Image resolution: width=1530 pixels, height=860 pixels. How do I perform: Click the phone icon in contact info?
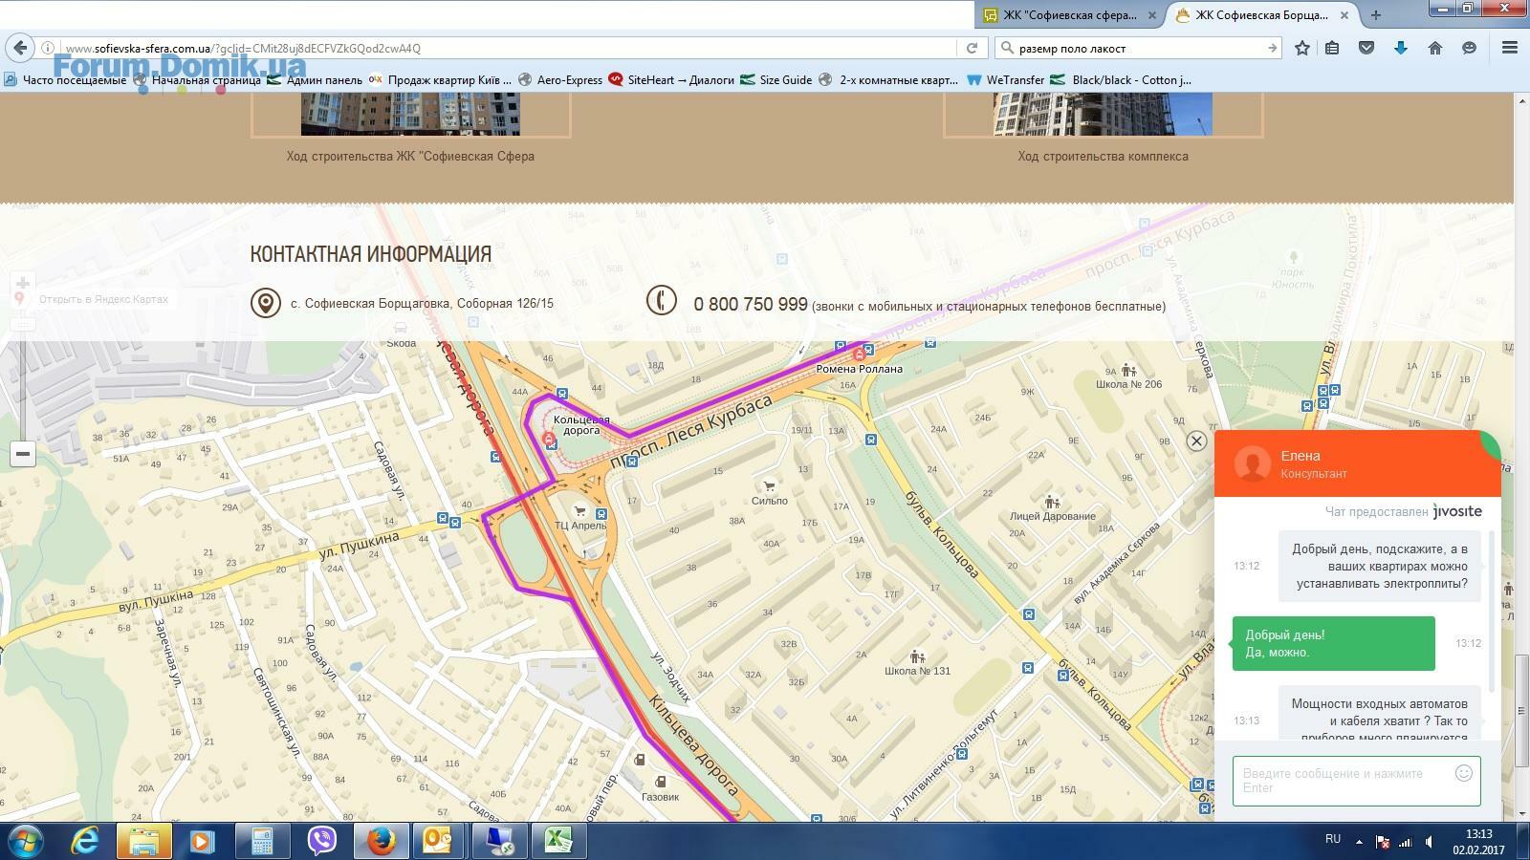coord(661,300)
